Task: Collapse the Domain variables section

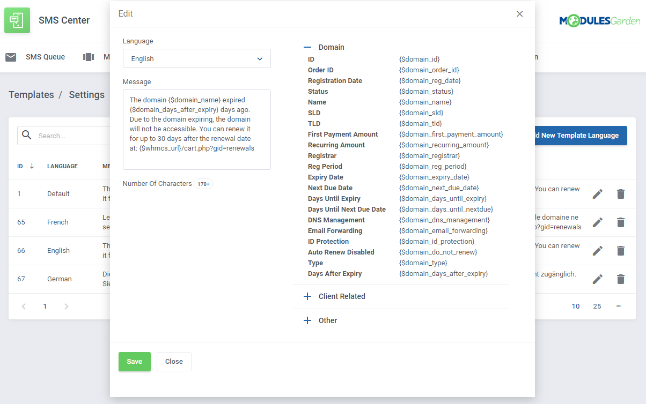Action: (x=307, y=47)
